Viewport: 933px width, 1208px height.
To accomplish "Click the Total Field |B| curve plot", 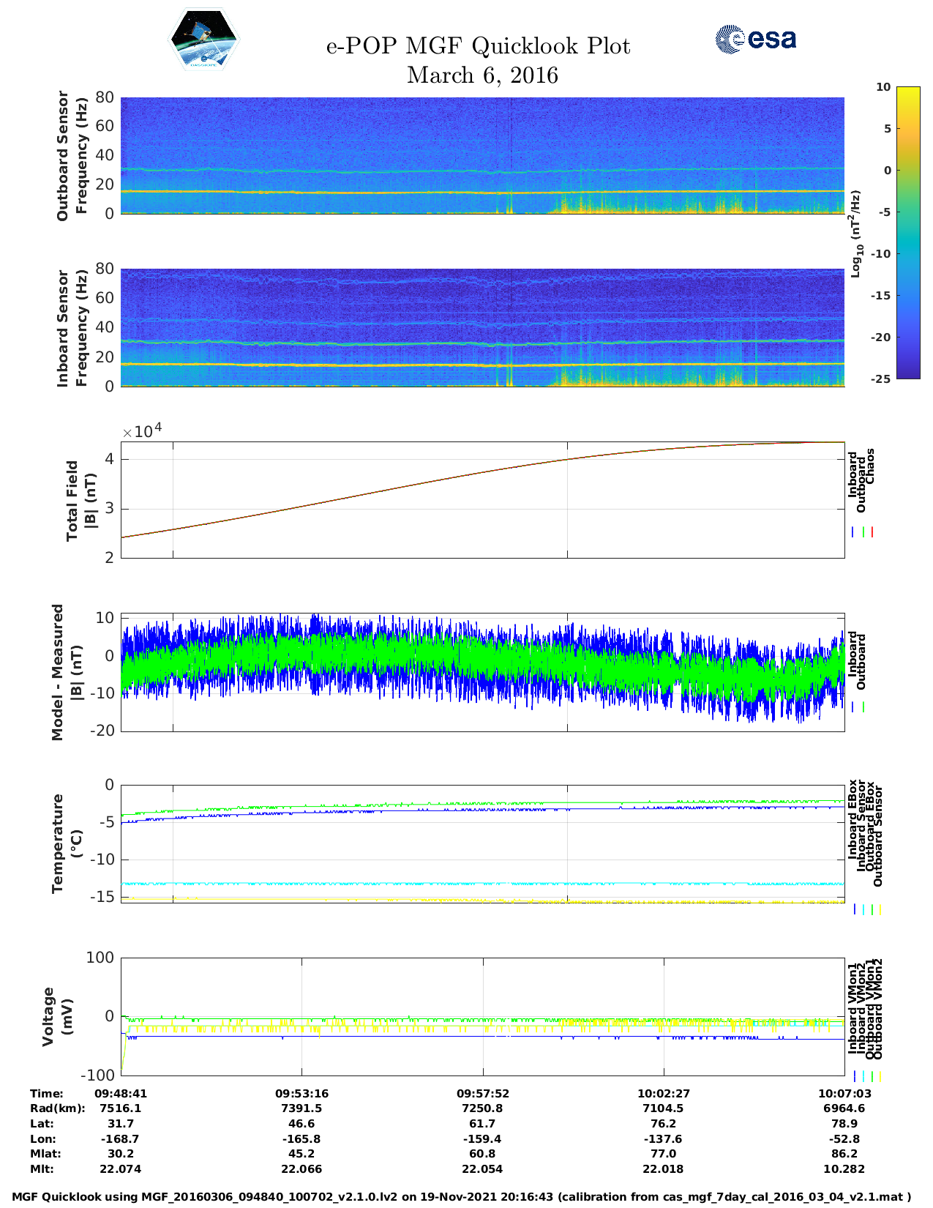I will pos(482,499).
